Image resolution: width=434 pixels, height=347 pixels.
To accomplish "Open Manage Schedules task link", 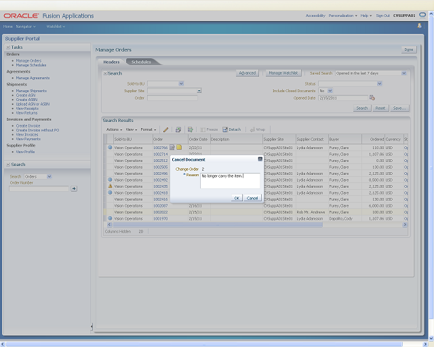I will (x=31, y=65).
